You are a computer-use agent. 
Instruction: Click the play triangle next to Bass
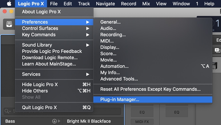click(59, 121)
